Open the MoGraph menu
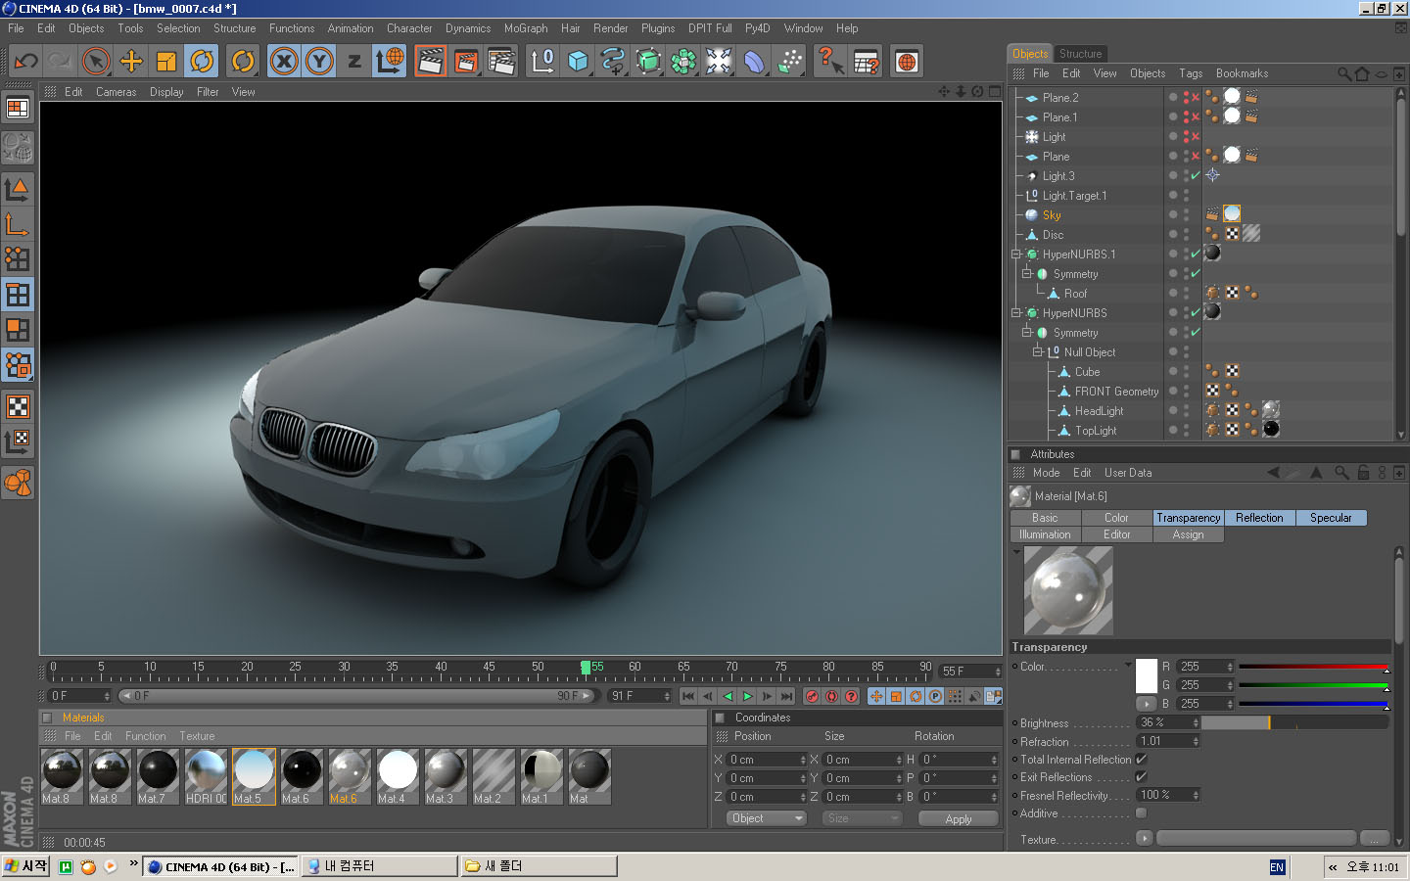Viewport: 1410px width, 881px height. tap(526, 28)
